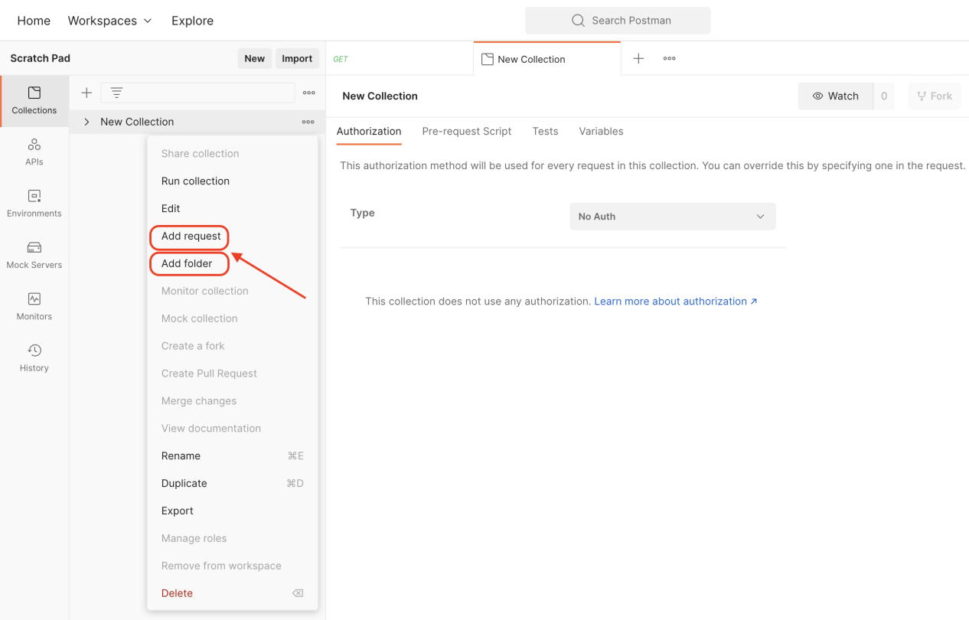Open the Type No Auth dropdown

click(673, 217)
